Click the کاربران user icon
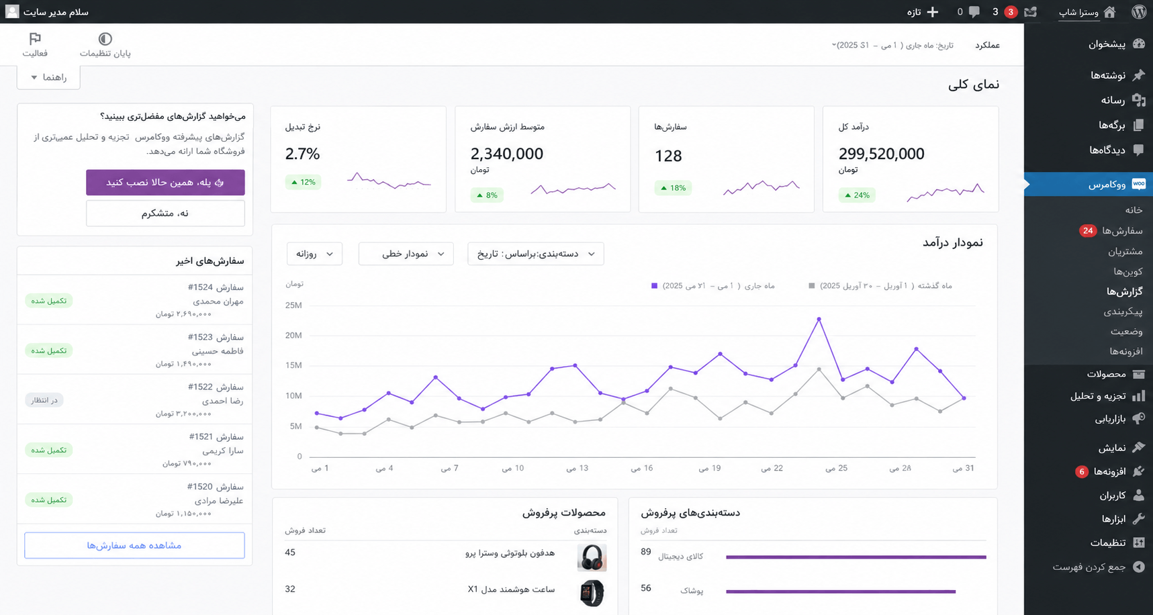 pos(1139,495)
